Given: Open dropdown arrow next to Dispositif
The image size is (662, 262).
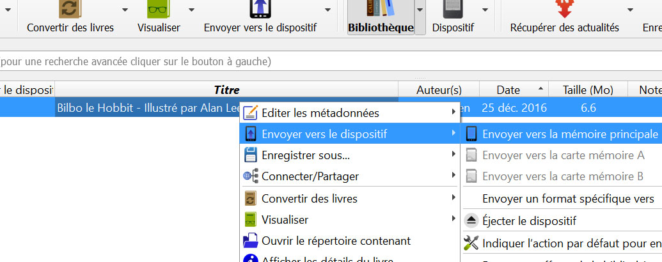Looking at the screenshot, I should point(485,11).
